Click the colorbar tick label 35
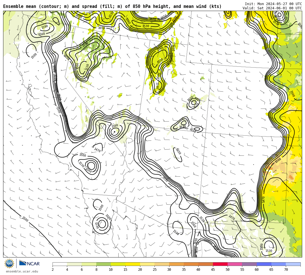Image resolution: width=305 pixels, height=275 pixels. (x=184, y=270)
